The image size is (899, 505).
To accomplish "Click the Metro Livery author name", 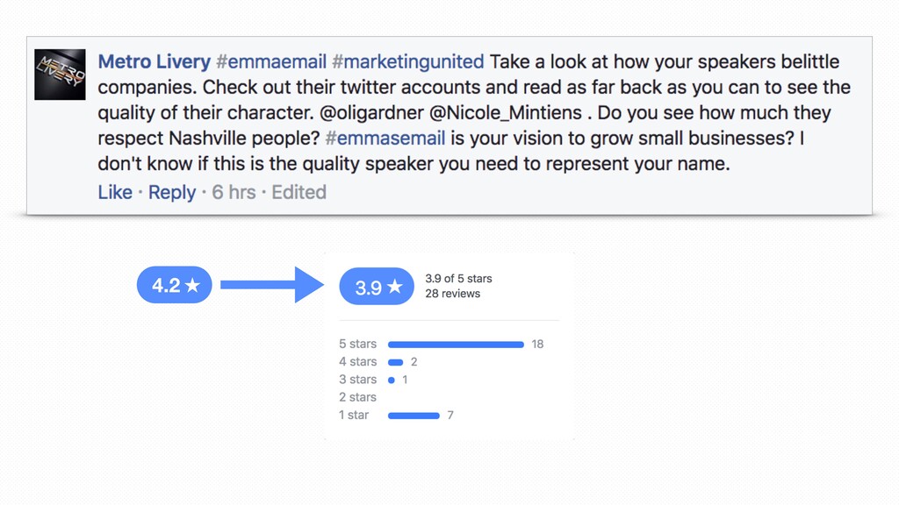I will (155, 62).
